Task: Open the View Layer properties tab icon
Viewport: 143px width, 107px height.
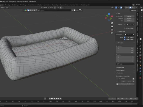Action: point(140,52)
